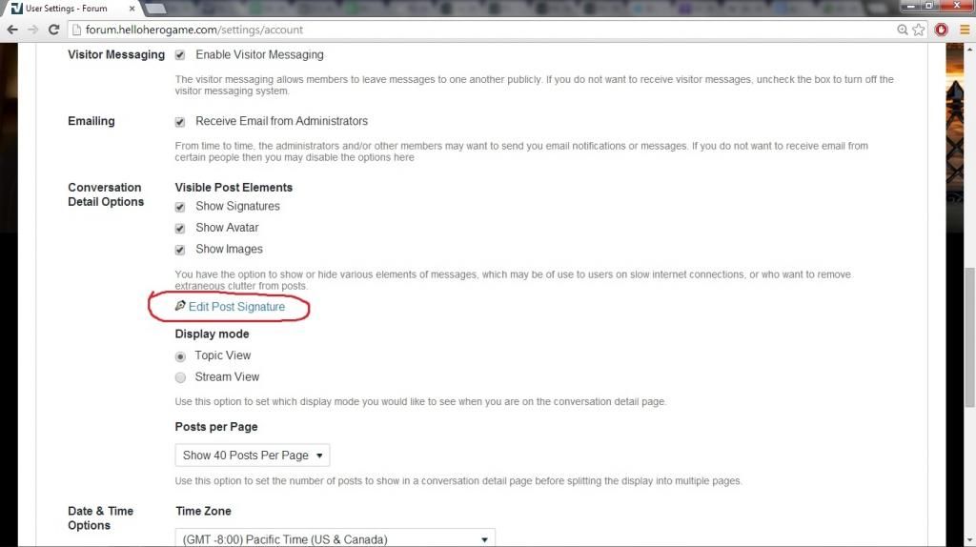This screenshot has width=976, height=547.
Task: Disable the Show Signatures checkbox
Action: (180, 207)
